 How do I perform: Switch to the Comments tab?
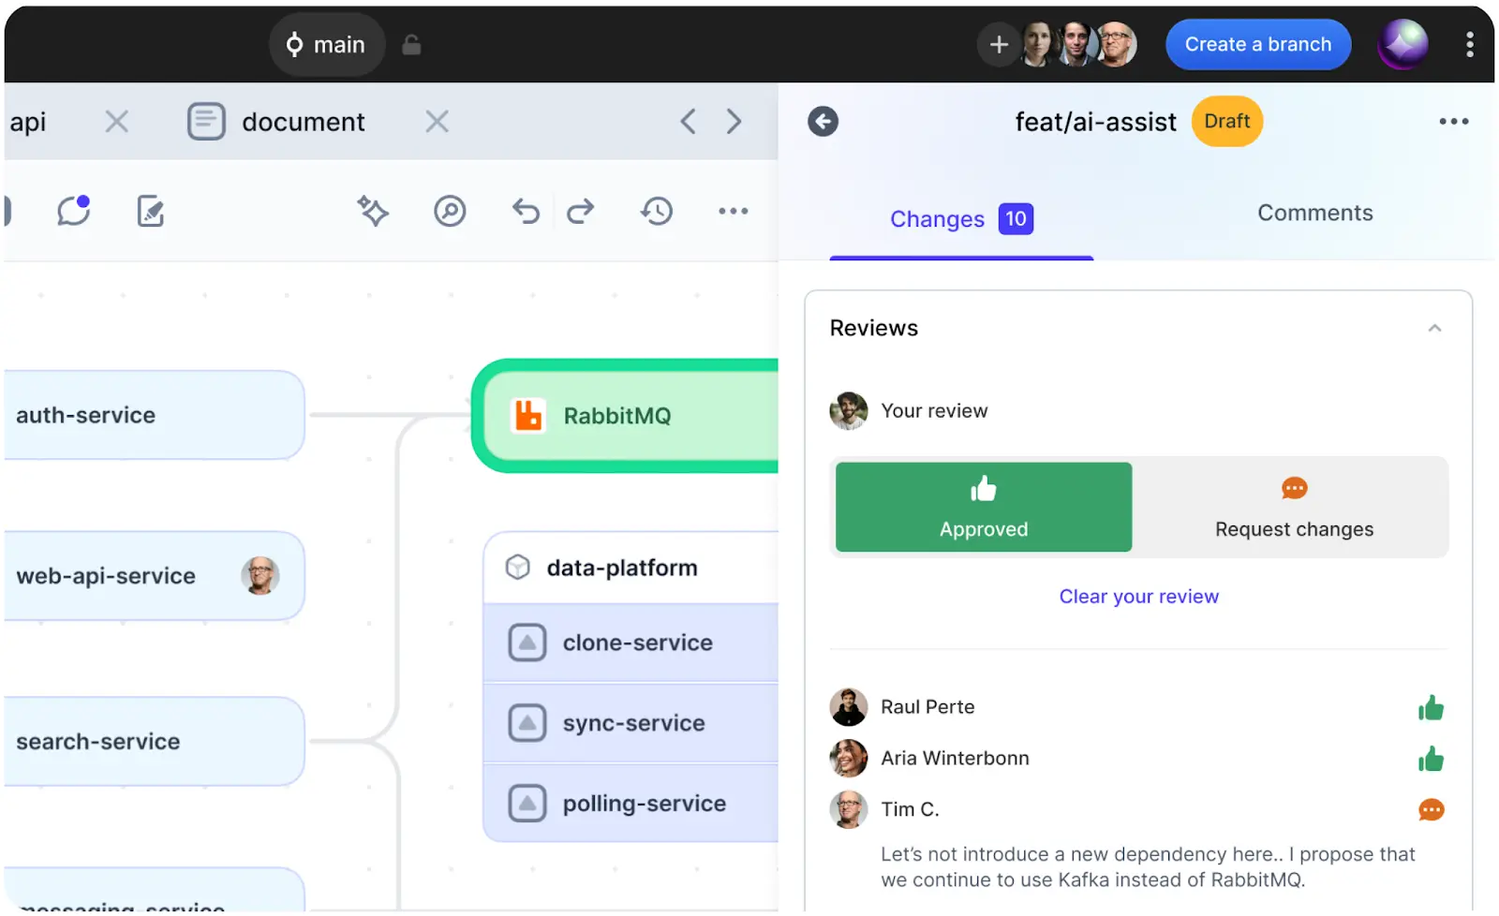click(x=1314, y=214)
